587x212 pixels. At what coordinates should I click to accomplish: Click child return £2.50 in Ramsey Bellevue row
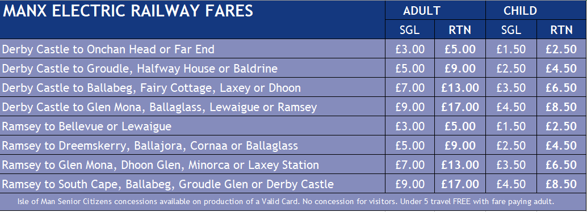[x=561, y=126]
